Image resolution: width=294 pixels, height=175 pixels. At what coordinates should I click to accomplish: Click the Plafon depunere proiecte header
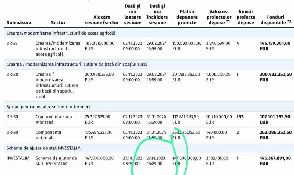(x=187, y=17)
